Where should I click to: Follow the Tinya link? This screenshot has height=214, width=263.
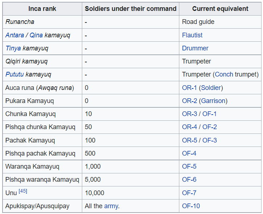coord(13,48)
